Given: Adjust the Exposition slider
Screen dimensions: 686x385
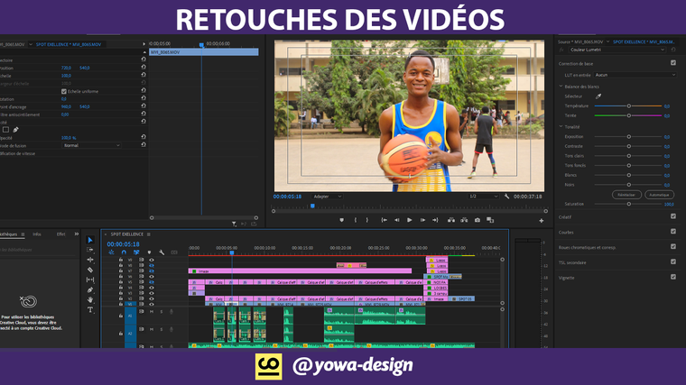Looking at the screenshot, I should pos(628,137).
